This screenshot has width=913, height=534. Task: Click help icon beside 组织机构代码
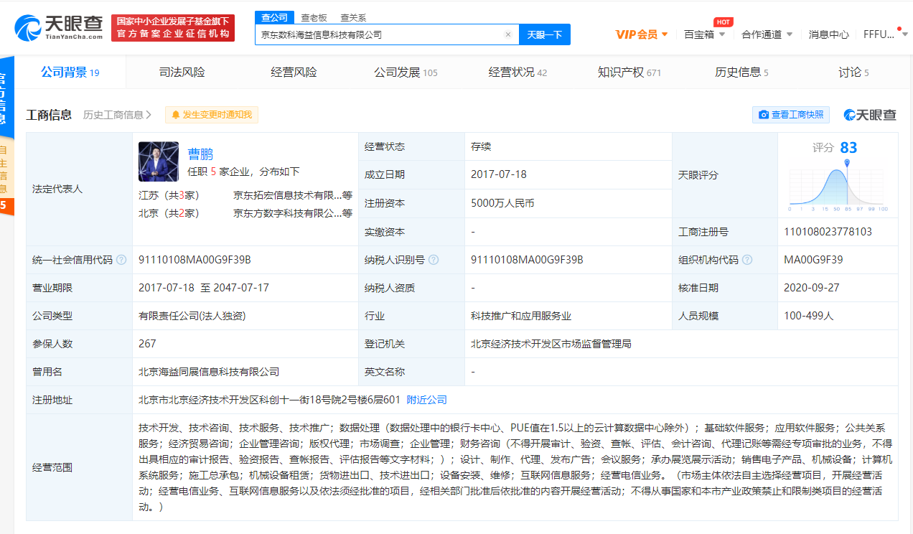tap(747, 260)
